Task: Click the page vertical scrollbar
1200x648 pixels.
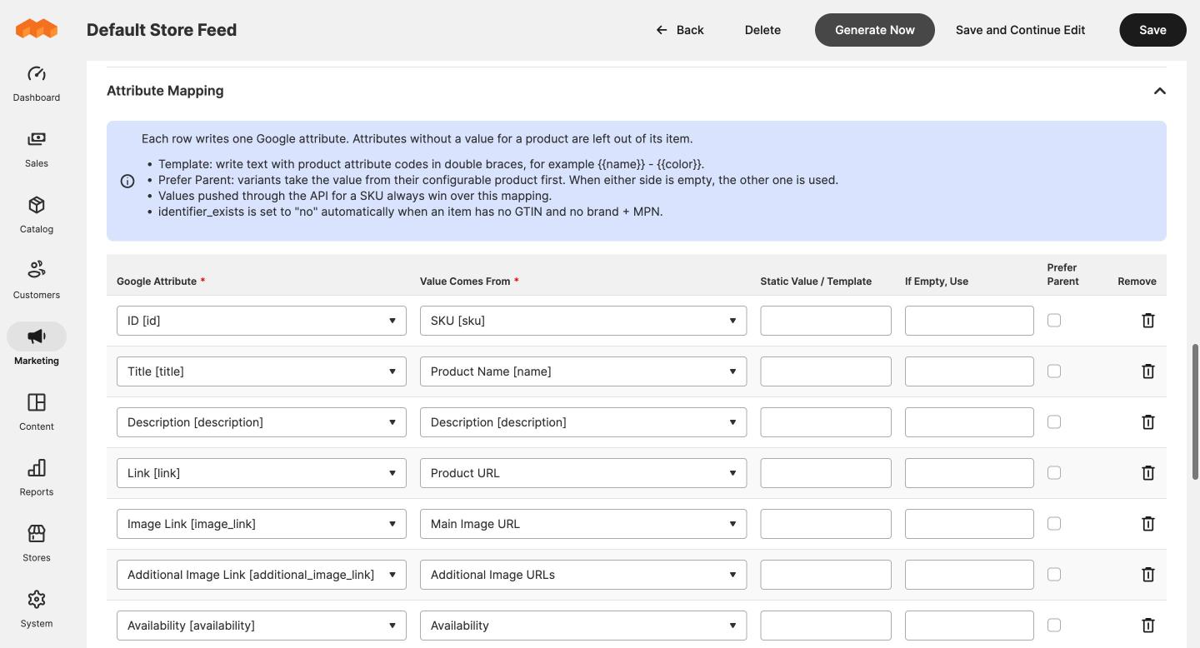Action: 1195,411
